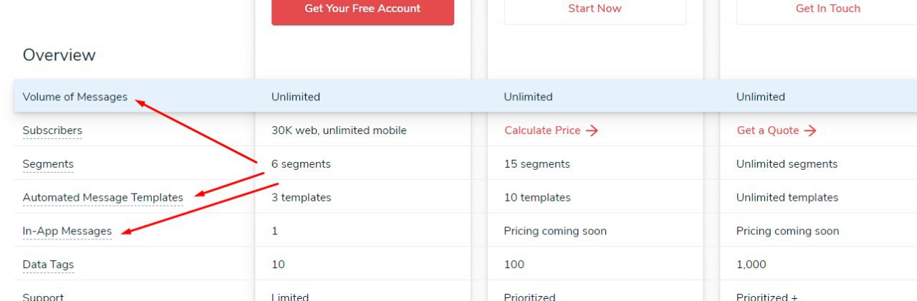The image size is (917, 301).
Task: Click the Data Tags feature label
Action: point(48,264)
